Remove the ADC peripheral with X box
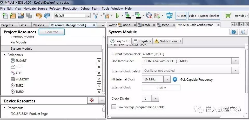249x120 pixels. 99,73
